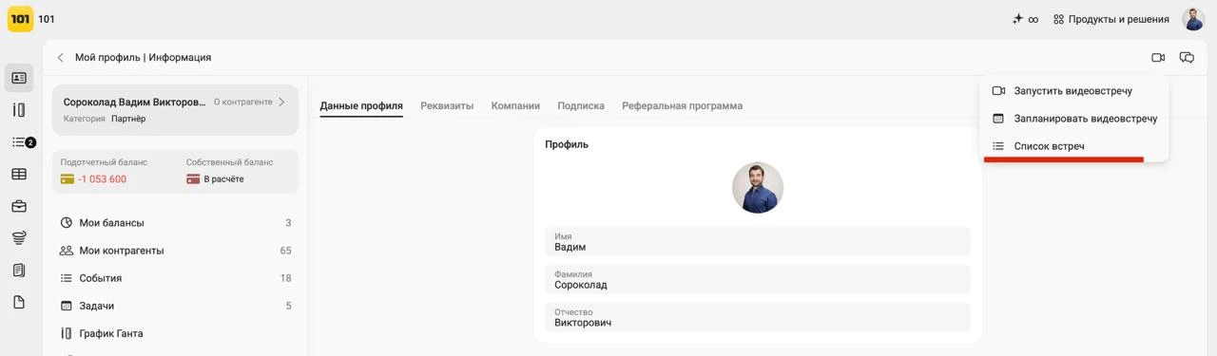Image resolution: width=1217 pixels, height=356 pixels.
Task: Open the document file sidebar icon
Action: pos(19,302)
